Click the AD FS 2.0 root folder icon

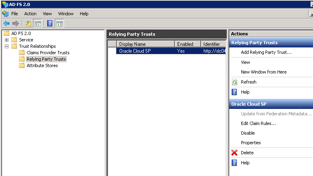(x=6, y=33)
